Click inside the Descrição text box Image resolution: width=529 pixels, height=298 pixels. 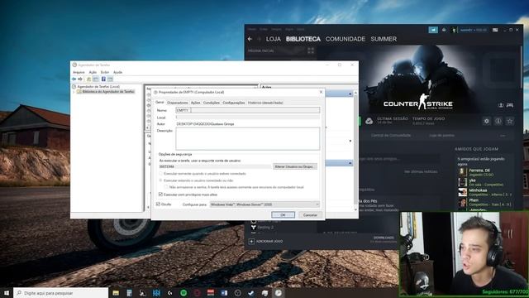(248, 138)
